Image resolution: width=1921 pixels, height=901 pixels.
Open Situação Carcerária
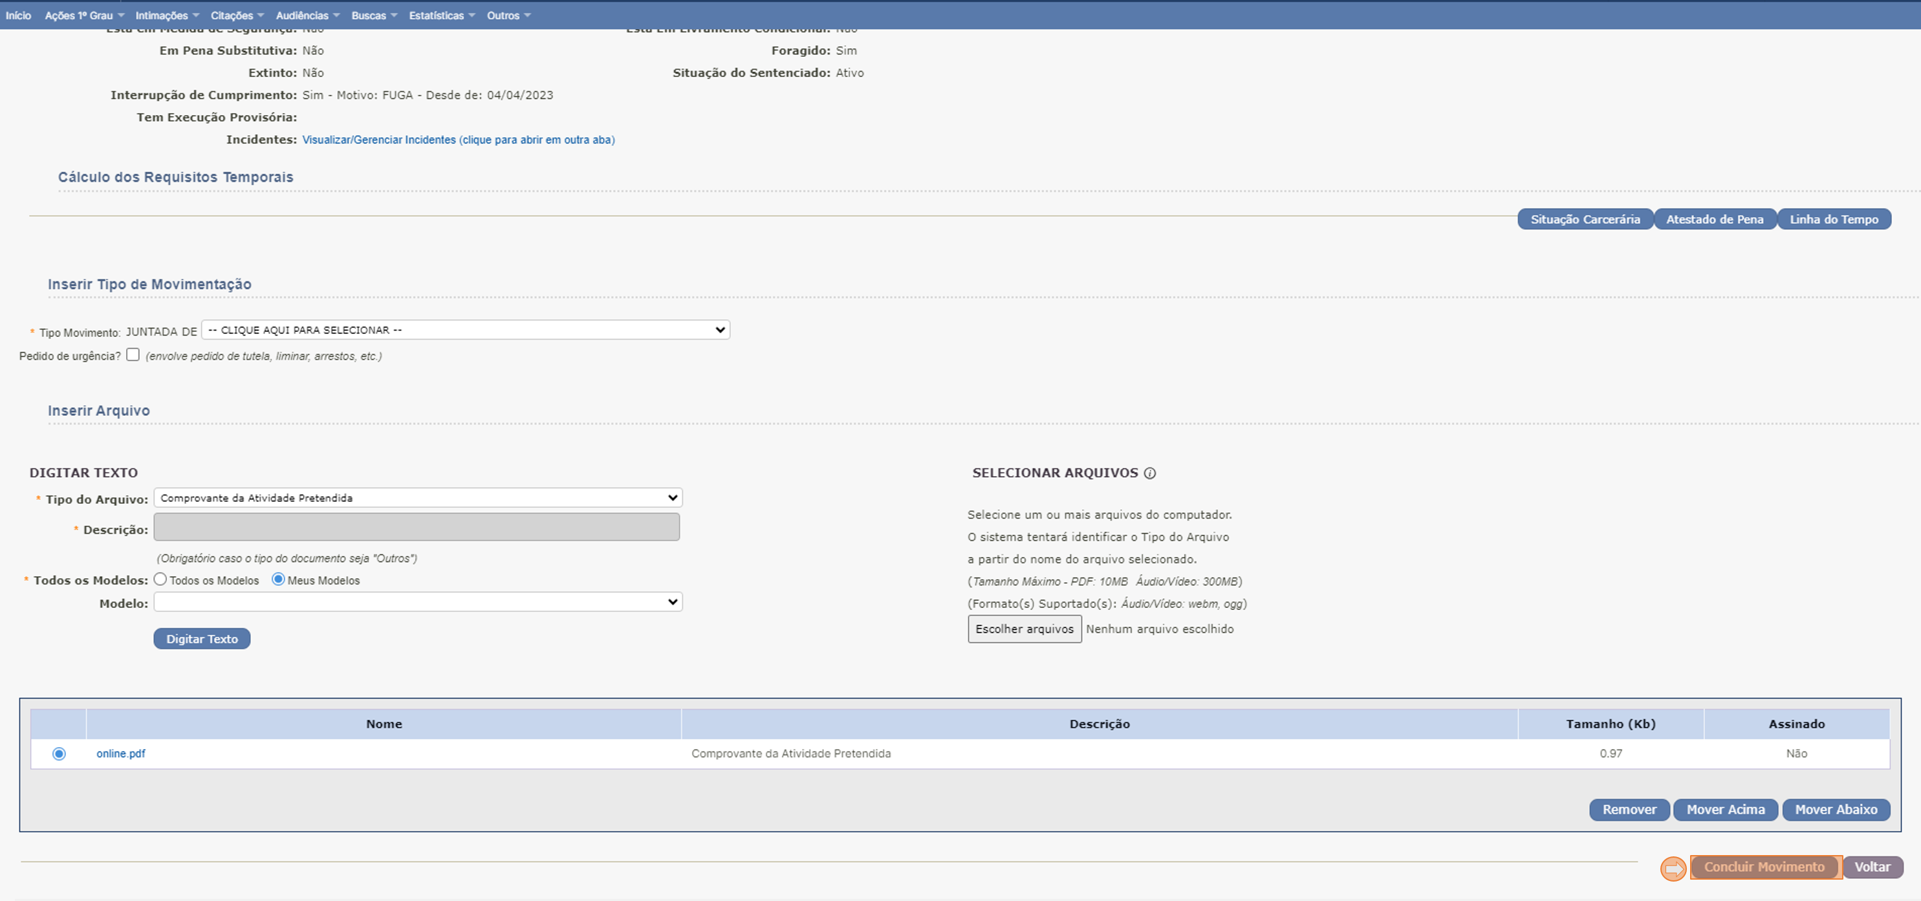click(1585, 219)
